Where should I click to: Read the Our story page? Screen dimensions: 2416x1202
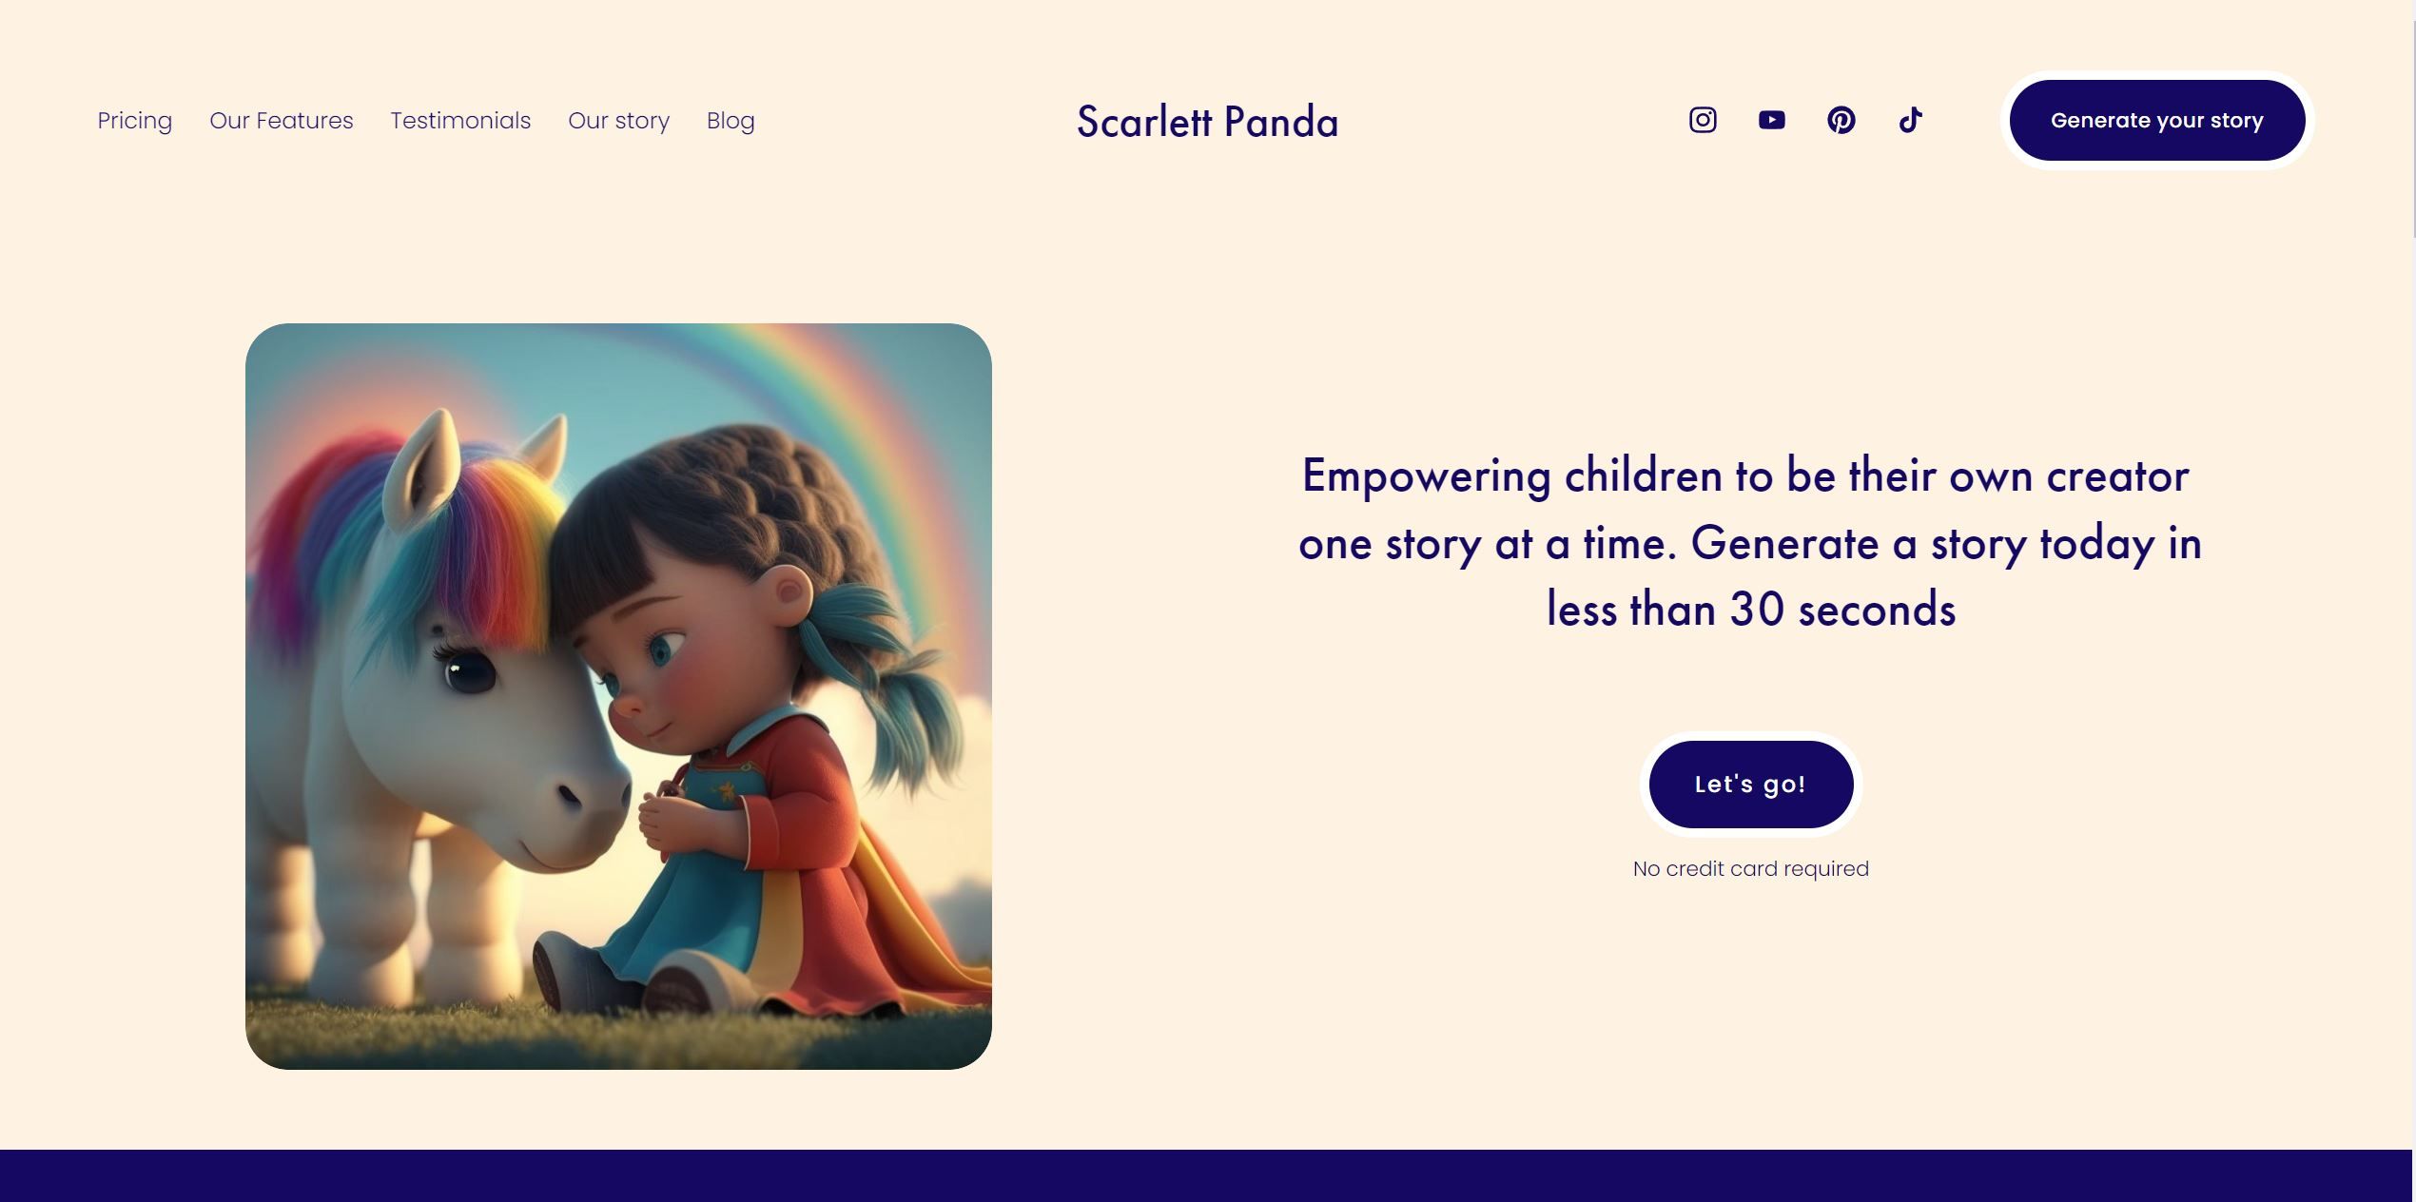point(618,121)
